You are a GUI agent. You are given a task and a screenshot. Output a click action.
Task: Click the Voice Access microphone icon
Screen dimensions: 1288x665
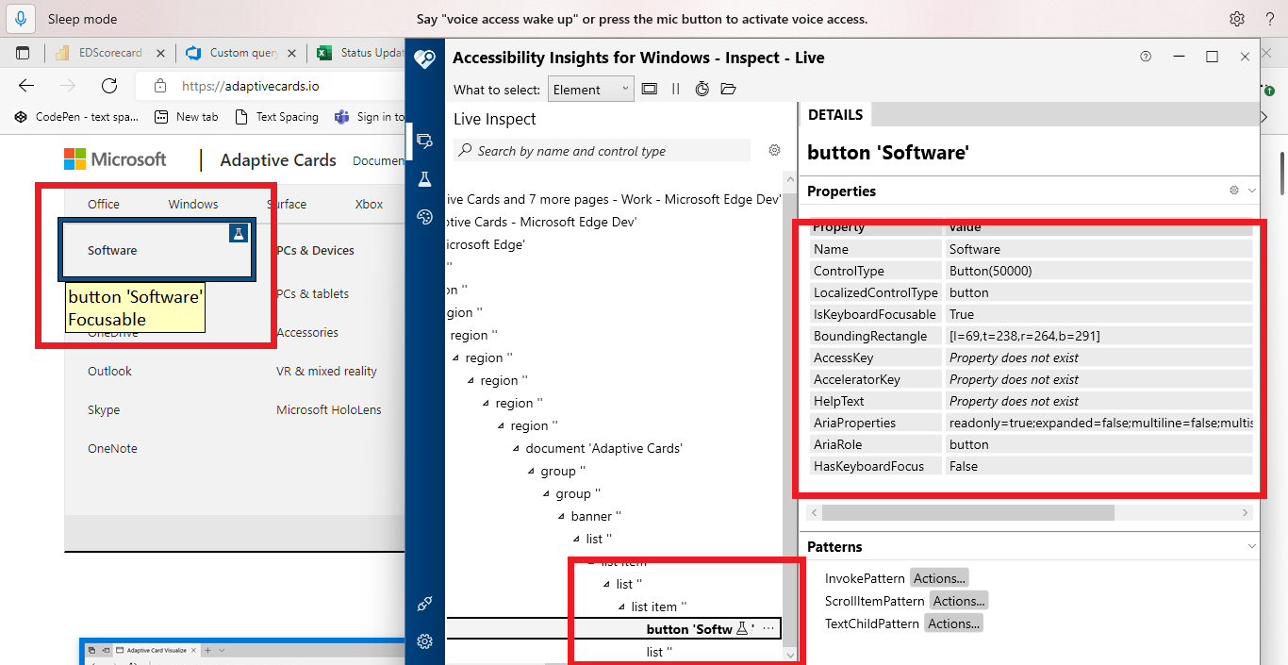click(20, 19)
